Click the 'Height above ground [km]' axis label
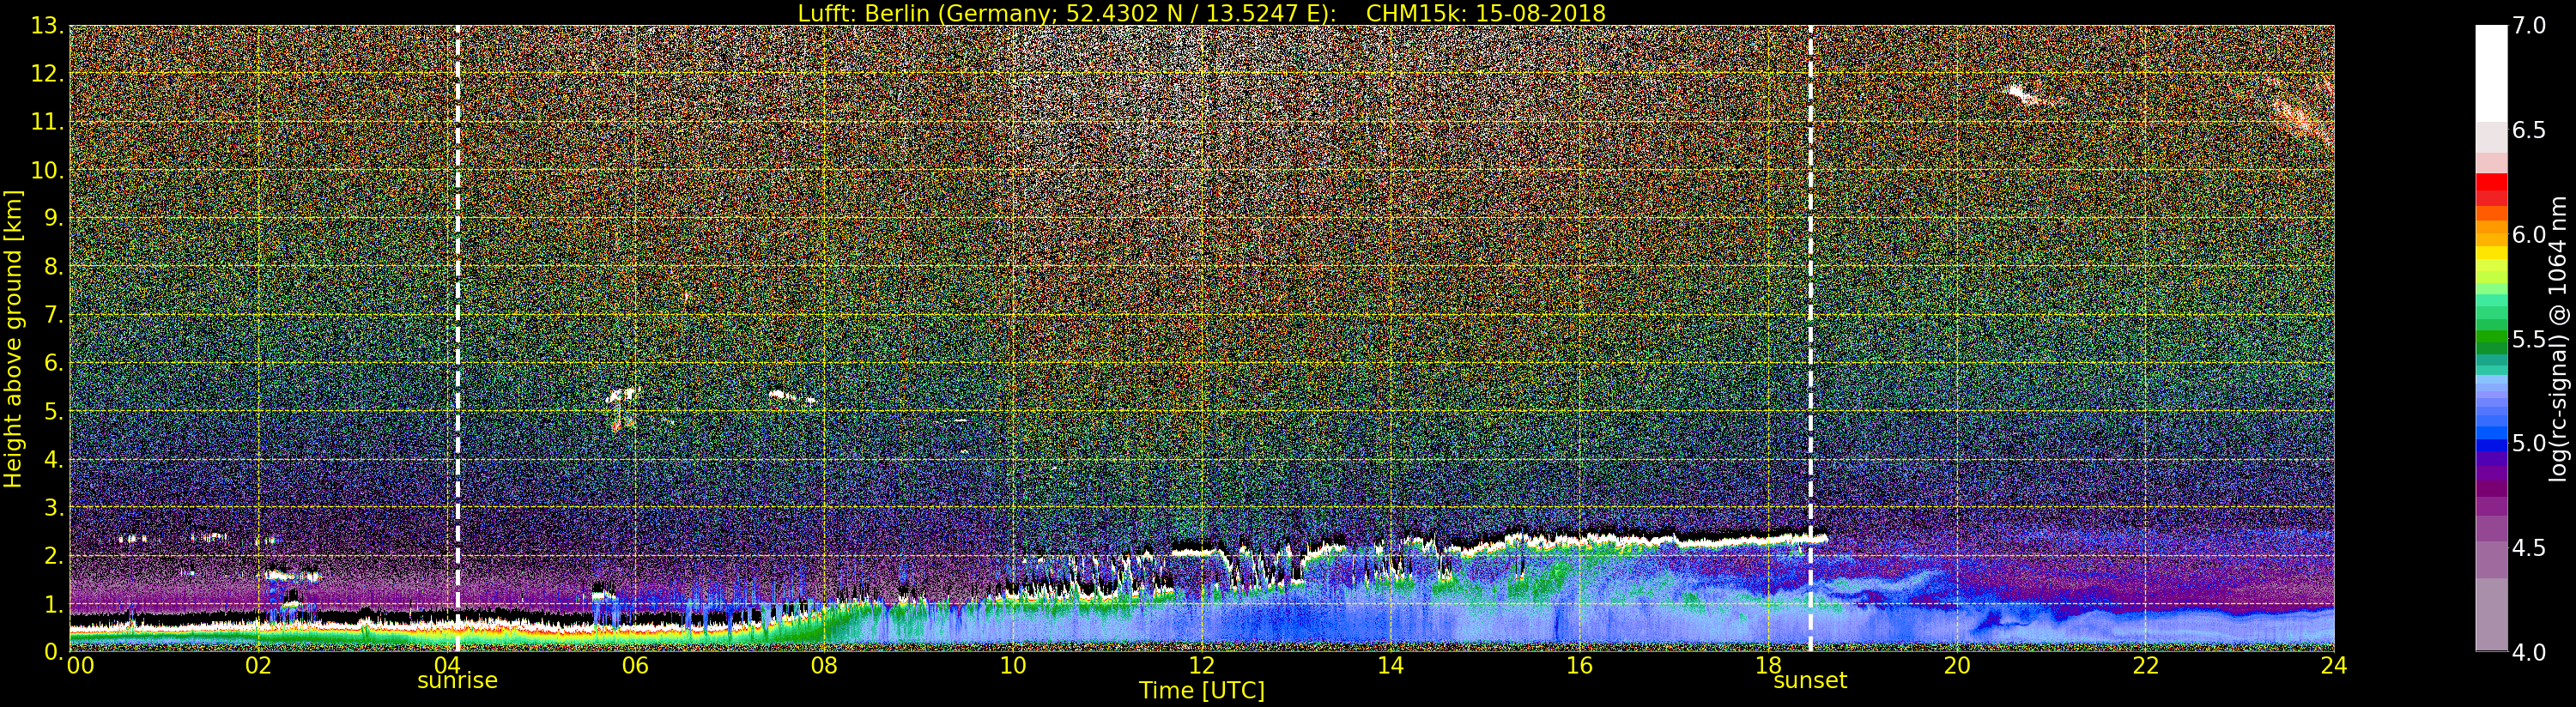2576x707 pixels. (x=13, y=338)
